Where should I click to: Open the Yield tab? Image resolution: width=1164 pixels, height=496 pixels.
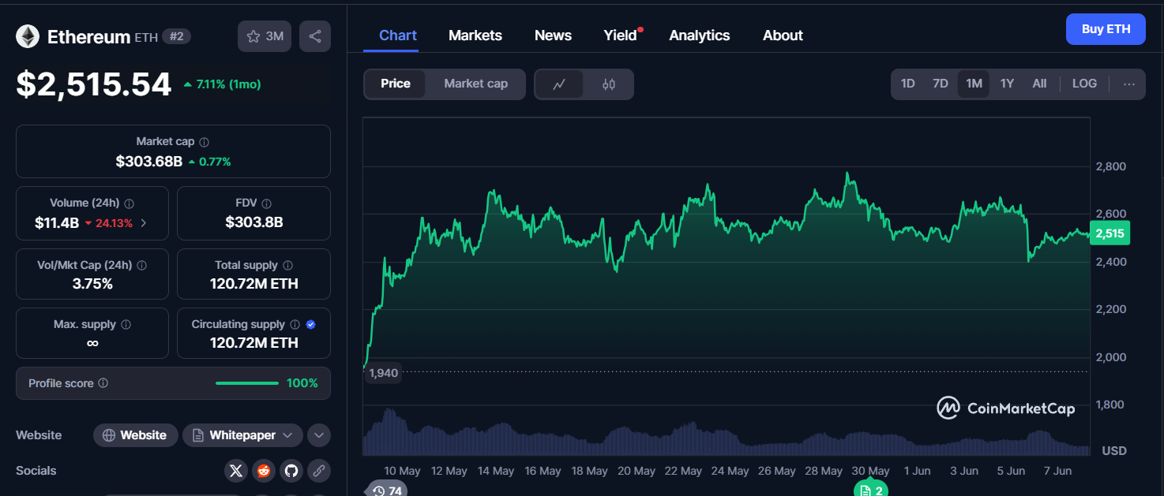621,35
